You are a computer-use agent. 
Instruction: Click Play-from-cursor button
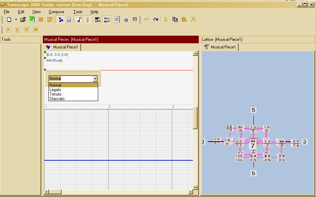click(18, 30)
